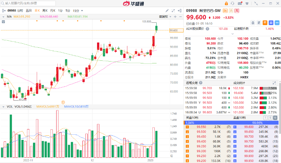Add indicator with plus icon
The width and height of the screenshot is (281, 163).
(175, 16)
